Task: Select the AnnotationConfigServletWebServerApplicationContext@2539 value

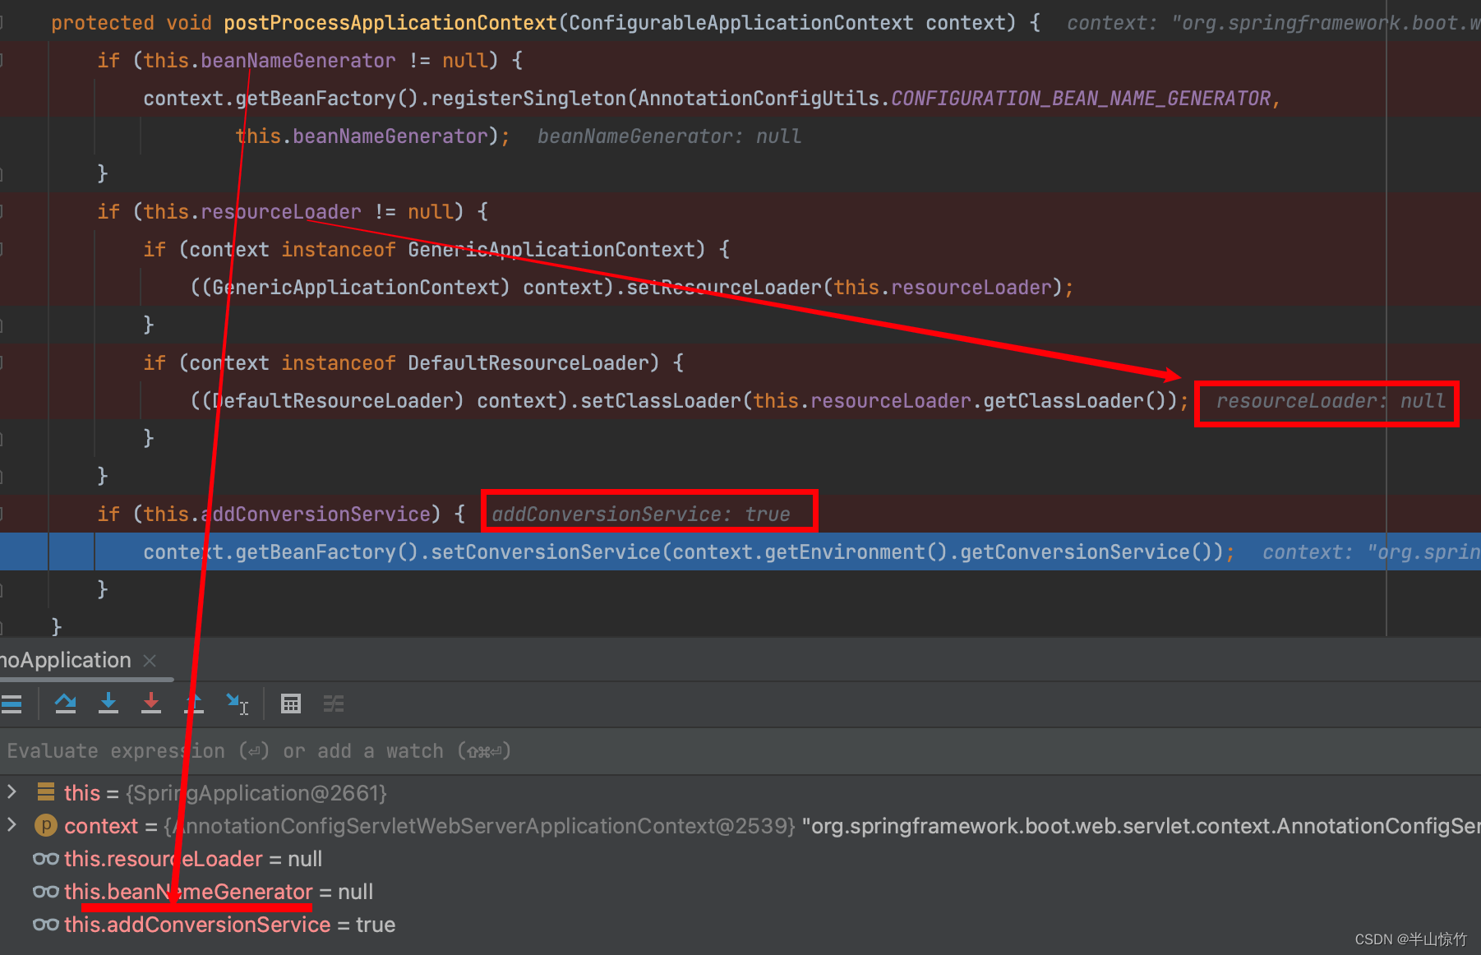Action: tap(480, 825)
